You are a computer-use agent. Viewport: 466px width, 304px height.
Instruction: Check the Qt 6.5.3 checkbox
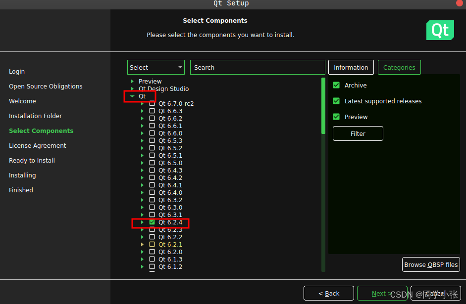152,140
